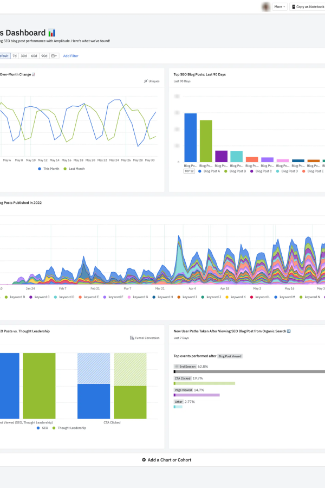Toggle Blog Post B legend entry

click(235, 171)
